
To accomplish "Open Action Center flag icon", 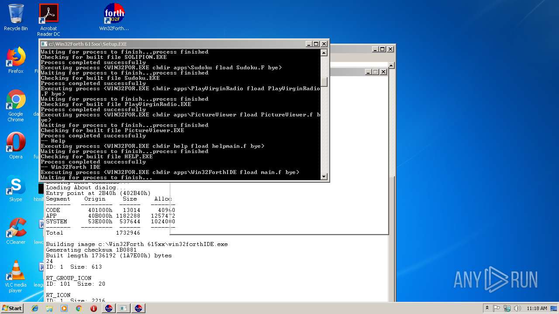I will [497, 308].
